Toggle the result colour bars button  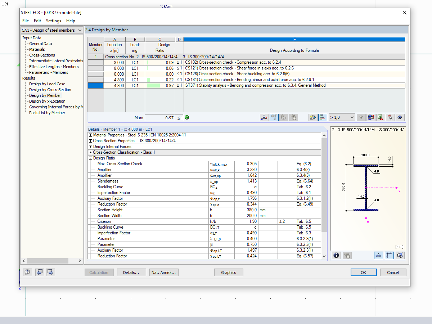[x=323, y=117]
